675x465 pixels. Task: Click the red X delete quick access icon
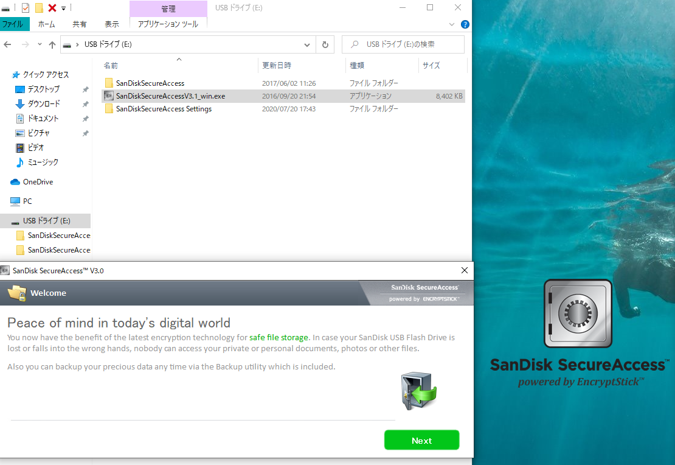[52, 8]
